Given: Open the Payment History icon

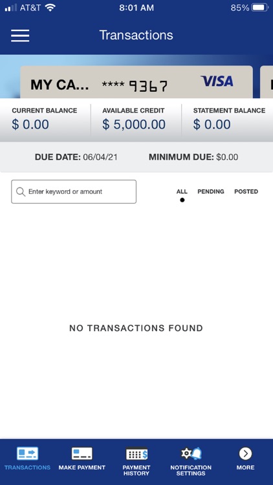Looking at the screenshot, I should 136,454.
